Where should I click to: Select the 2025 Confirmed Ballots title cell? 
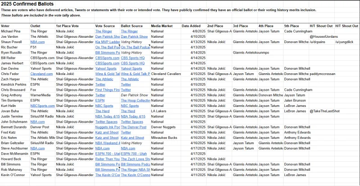27,4
